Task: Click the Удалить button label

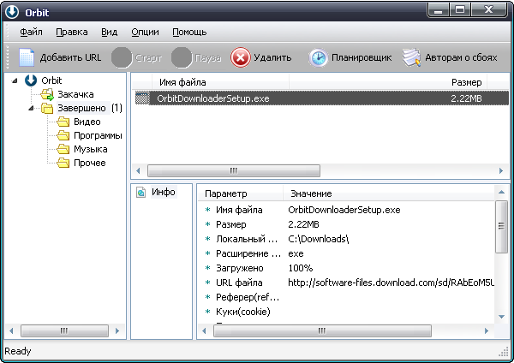Action: (x=272, y=57)
